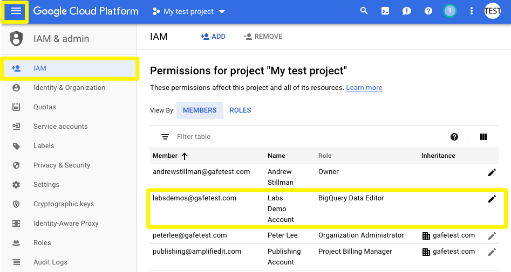Click the search magnifier icon

(x=364, y=11)
